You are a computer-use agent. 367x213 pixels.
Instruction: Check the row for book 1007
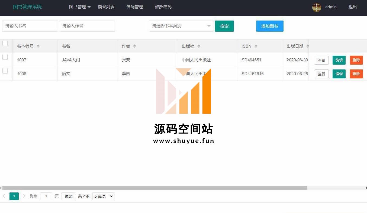[5, 57]
